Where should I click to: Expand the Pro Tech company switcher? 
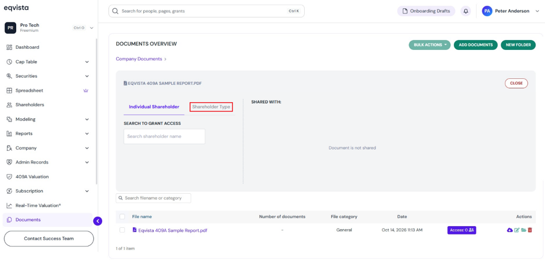coord(49,28)
